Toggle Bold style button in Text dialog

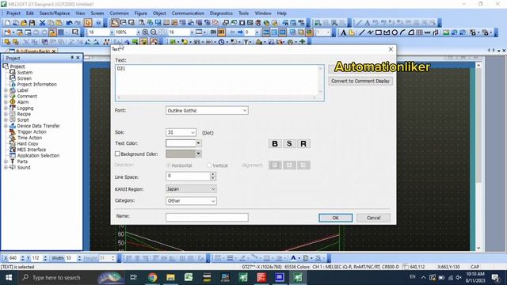pyautogui.click(x=275, y=143)
